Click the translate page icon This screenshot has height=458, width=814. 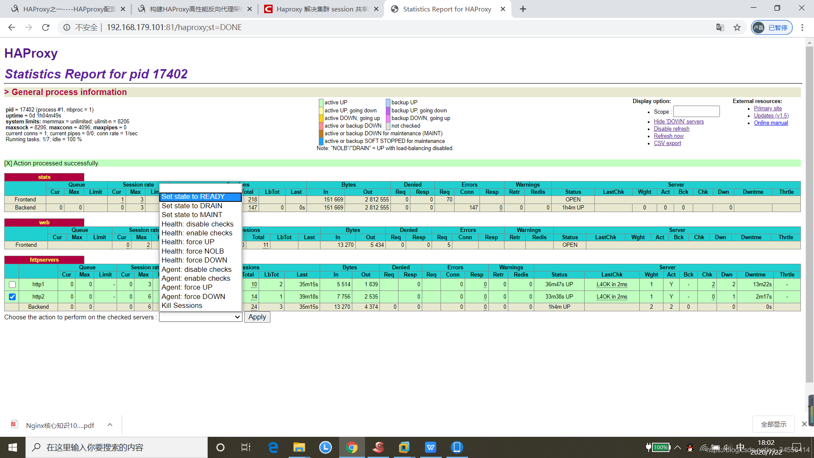[x=720, y=28]
